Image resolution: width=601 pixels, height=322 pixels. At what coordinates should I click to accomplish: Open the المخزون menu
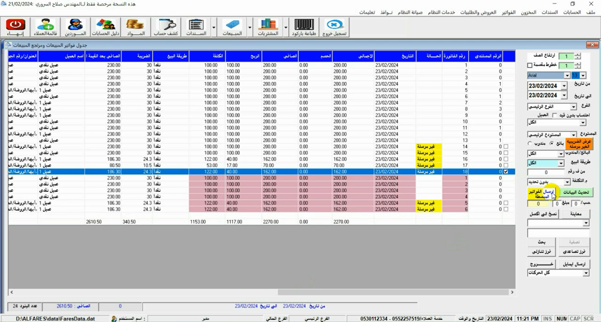coord(529,12)
